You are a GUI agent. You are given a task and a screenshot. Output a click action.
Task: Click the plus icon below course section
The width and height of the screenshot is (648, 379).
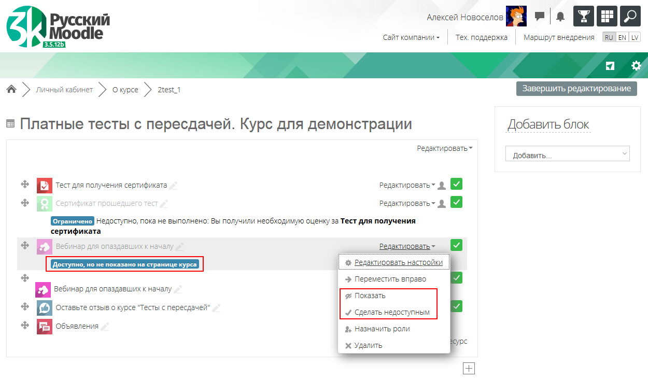pyautogui.click(x=469, y=368)
